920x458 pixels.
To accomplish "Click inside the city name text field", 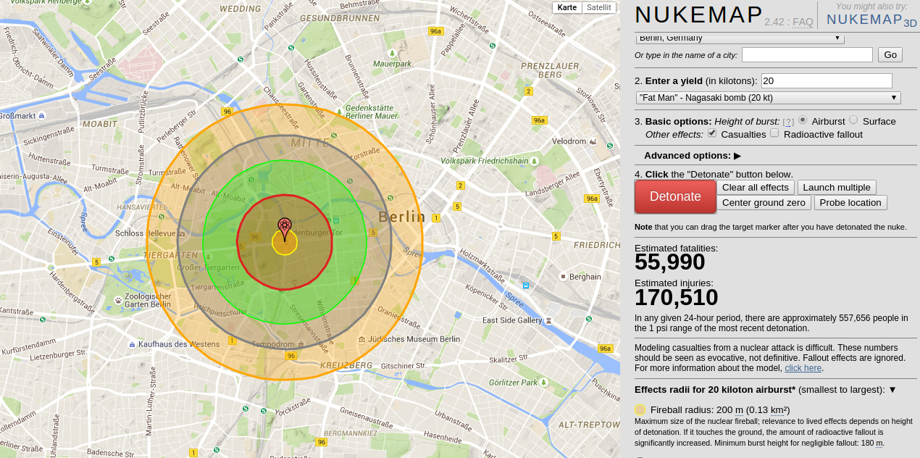I will pyautogui.click(x=806, y=54).
